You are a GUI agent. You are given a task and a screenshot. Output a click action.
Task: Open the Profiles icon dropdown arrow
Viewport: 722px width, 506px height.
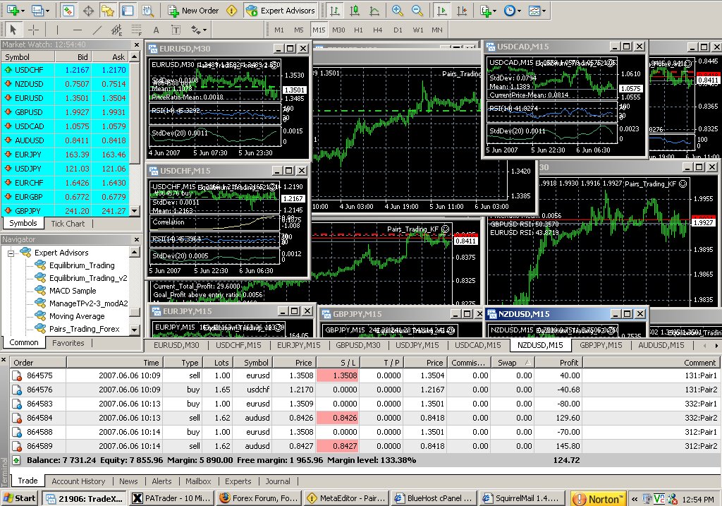click(48, 11)
